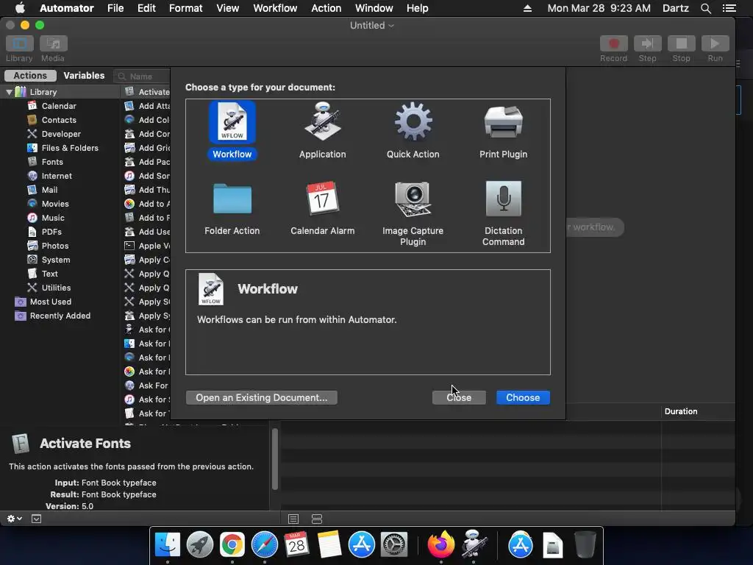Select the Application document type
Viewport: 753px width, 565px height.
(x=322, y=130)
